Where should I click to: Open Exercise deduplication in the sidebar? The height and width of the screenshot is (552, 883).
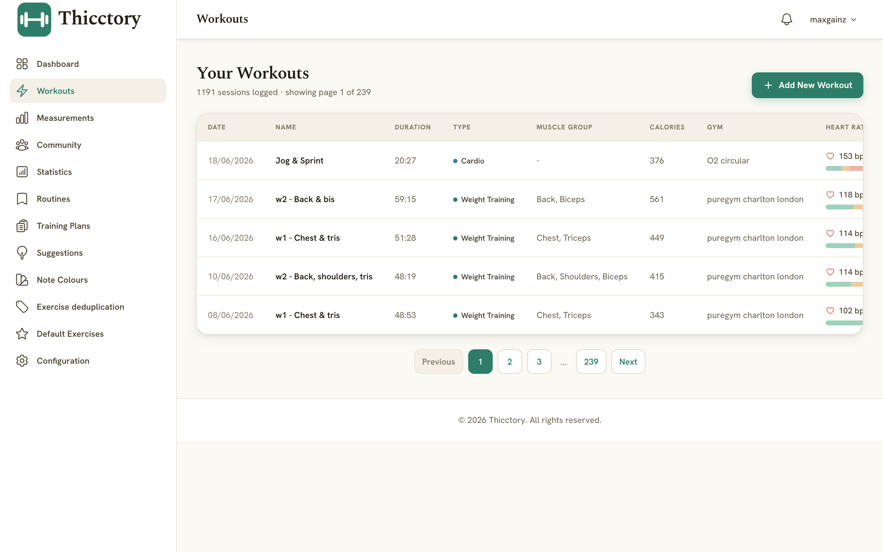click(x=88, y=307)
